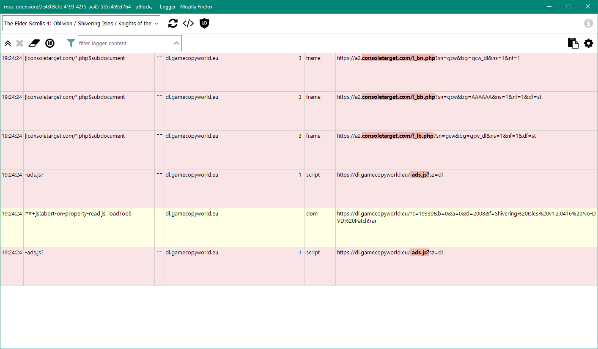Click the count 3 in the !_lb.php row
Image resolution: width=598 pixels, height=349 pixels.
[x=300, y=136]
